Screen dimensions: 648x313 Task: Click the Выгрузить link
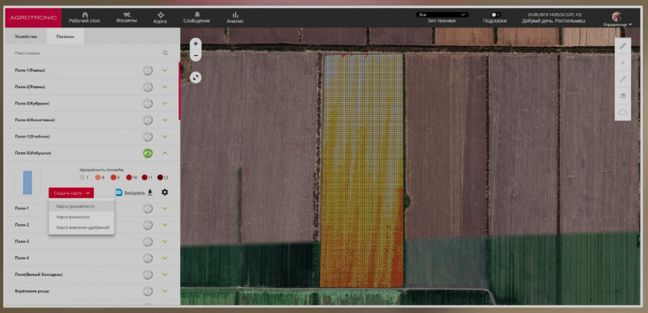(x=134, y=192)
